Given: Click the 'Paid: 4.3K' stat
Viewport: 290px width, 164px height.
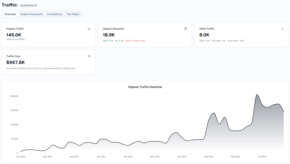Looking at the screenshot, I should [x=204, y=41].
